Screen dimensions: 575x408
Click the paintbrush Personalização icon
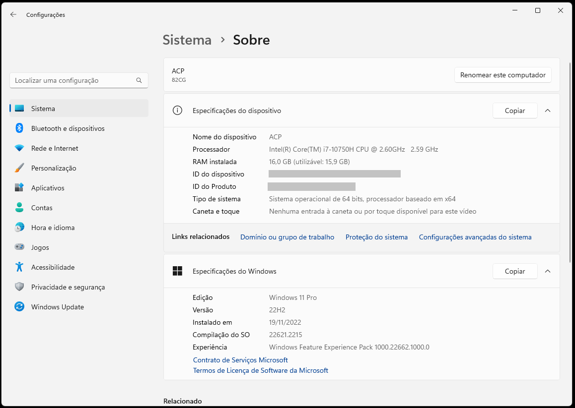click(19, 168)
